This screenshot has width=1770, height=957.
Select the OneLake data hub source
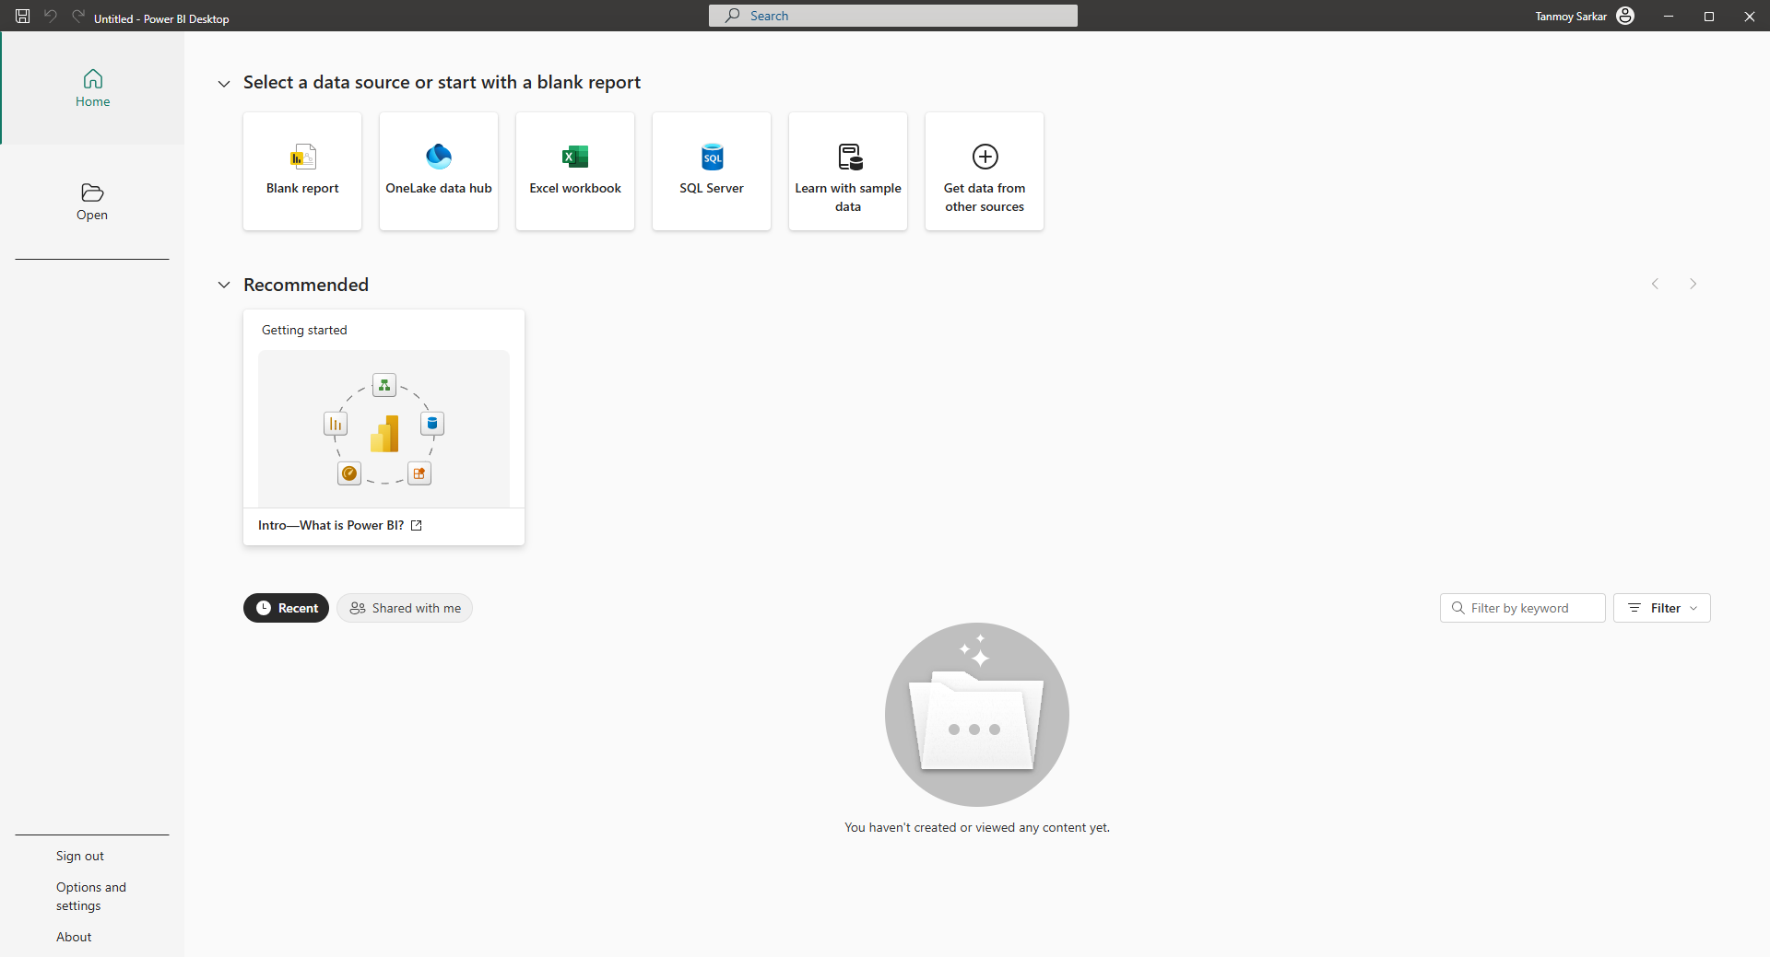point(439,171)
